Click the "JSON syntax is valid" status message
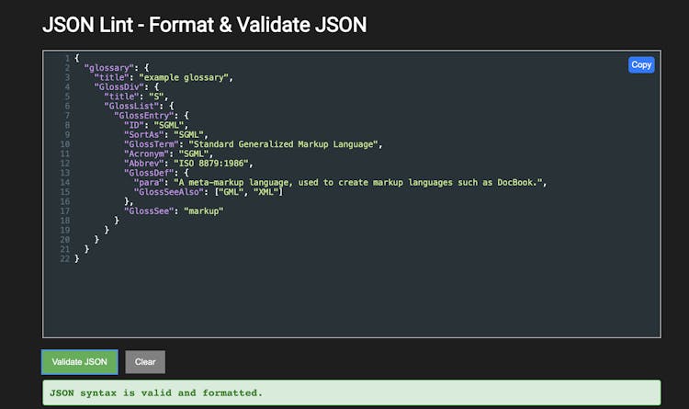689x409 pixels. (x=156, y=392)
